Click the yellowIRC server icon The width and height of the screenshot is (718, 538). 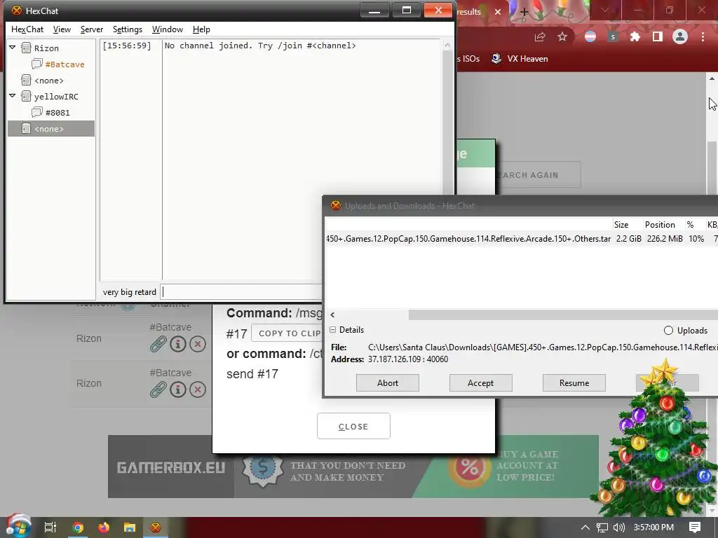(x=27, y=97)
